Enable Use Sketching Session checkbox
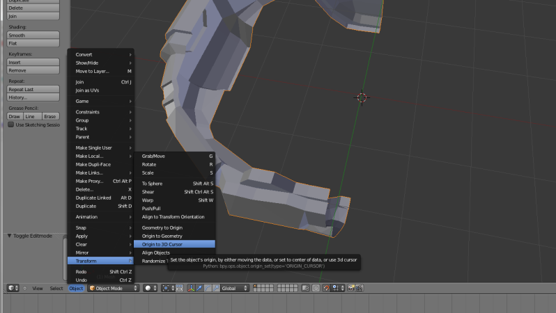The image size is (556, 313). coord(11,125)
